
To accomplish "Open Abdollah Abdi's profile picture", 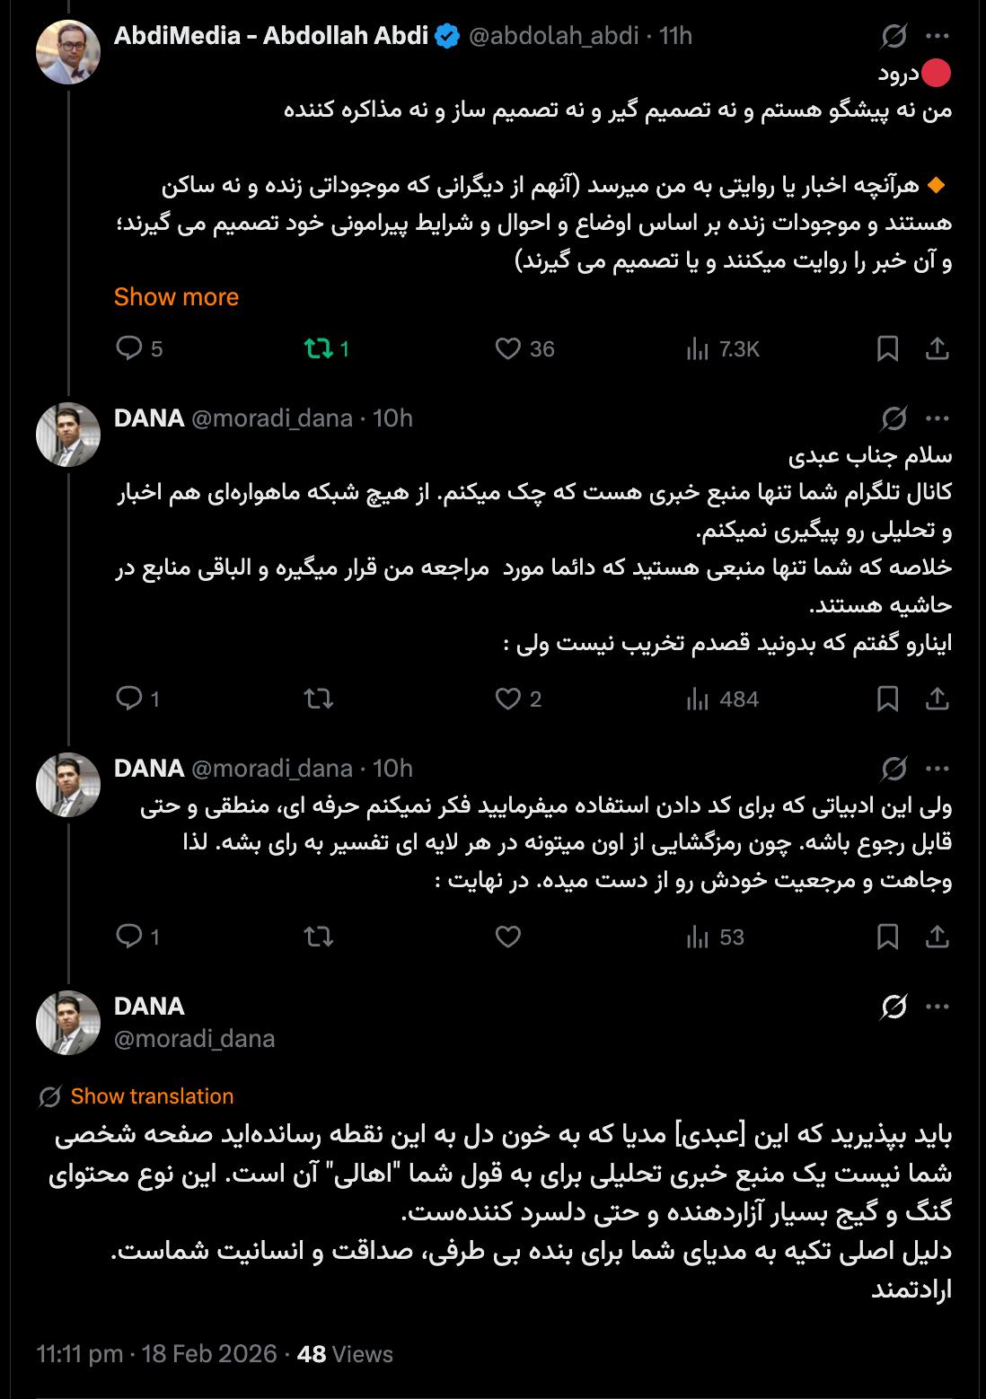I will tap(68, 52).
